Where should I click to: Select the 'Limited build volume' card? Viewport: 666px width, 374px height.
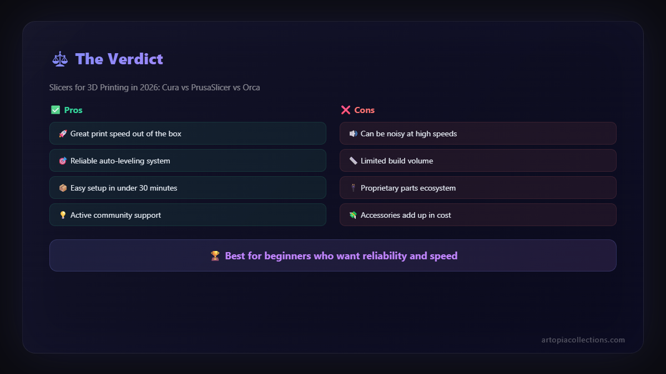coord(478,161)
